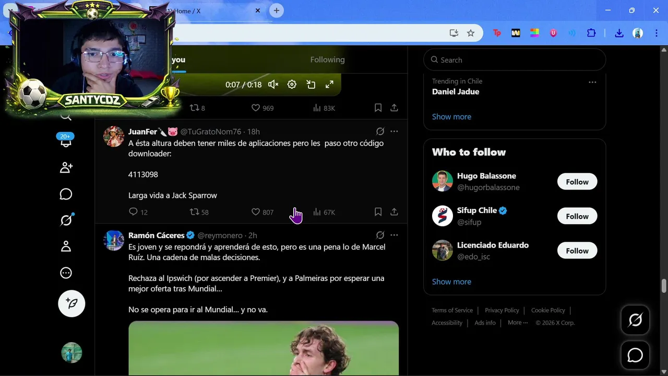The image size is (668, 376).
Task: Open more options on Ramón Cáceres' post
Action: [394, 235]
